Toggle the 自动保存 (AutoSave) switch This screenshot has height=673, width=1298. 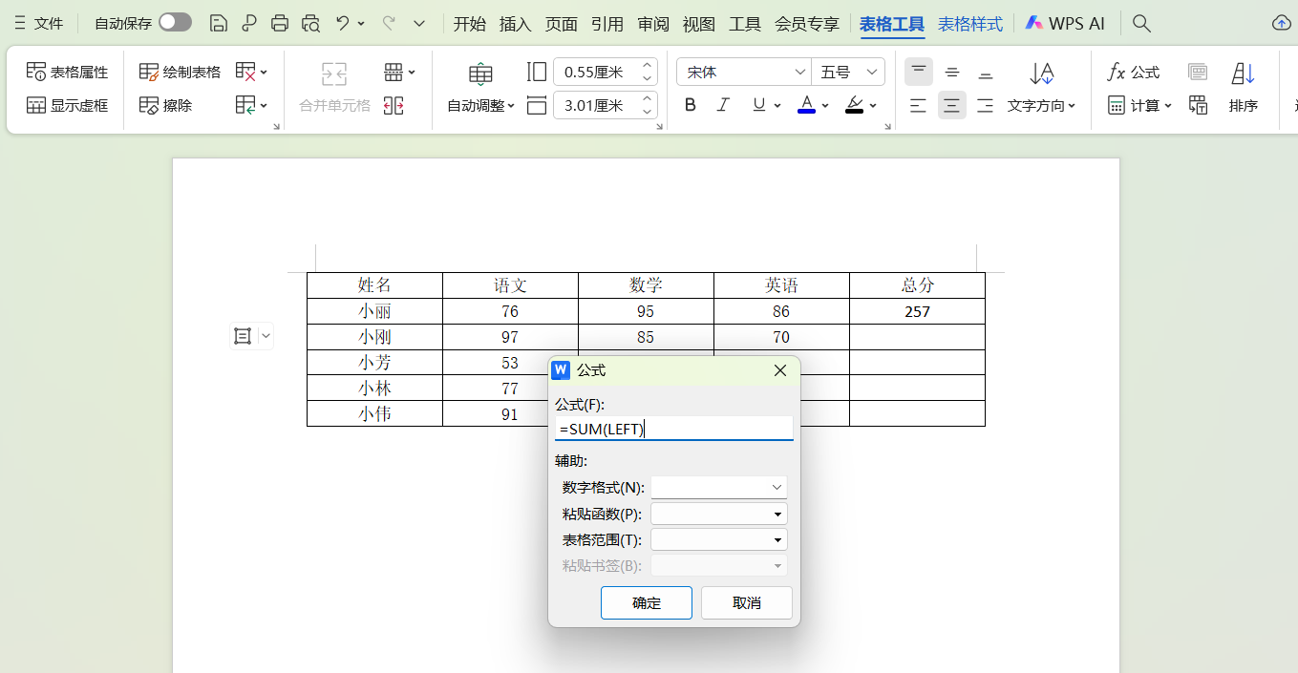[174, 20]
